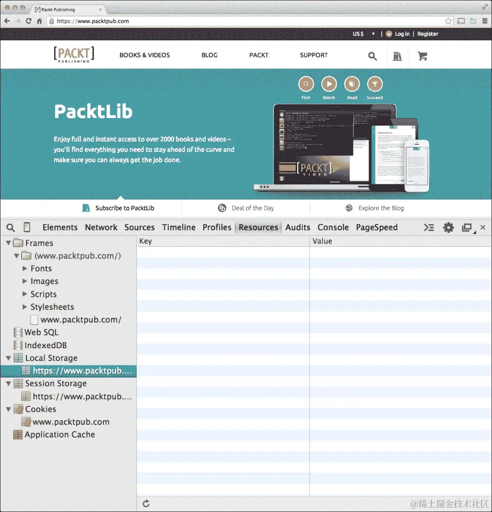Viewport: 492px width, 512px height.
Task: Select Cookies www.packtpub.com entry
Action: (65, 422)
